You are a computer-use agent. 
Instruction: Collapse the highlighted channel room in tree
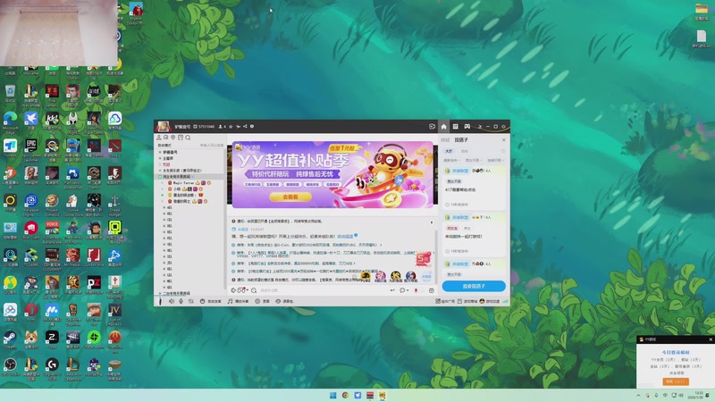click(160, 176)
